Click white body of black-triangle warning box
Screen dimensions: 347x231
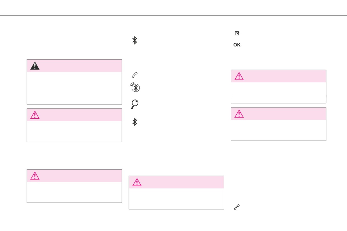pos(74,88)
